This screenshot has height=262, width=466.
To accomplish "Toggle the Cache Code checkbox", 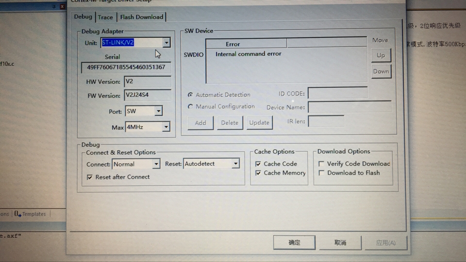I will pyautogui.click(x=258, y=164).
